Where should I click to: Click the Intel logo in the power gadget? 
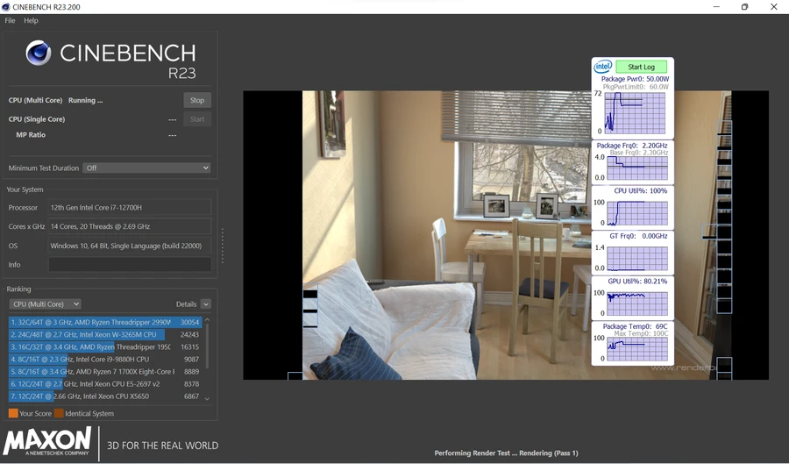tap(603, 67)
